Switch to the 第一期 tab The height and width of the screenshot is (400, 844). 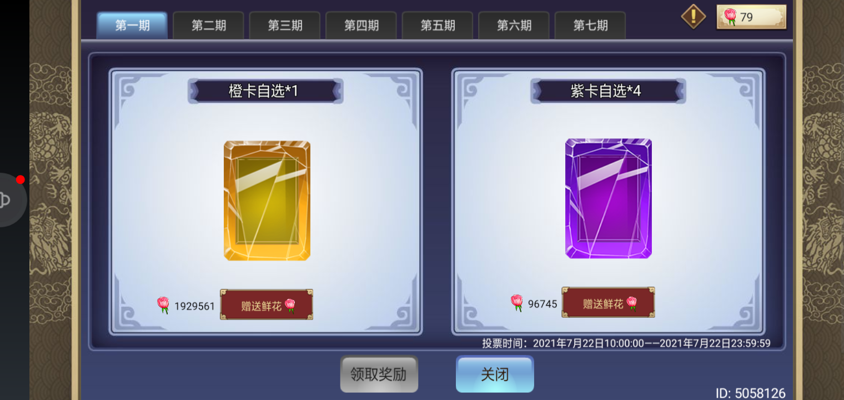132,26
